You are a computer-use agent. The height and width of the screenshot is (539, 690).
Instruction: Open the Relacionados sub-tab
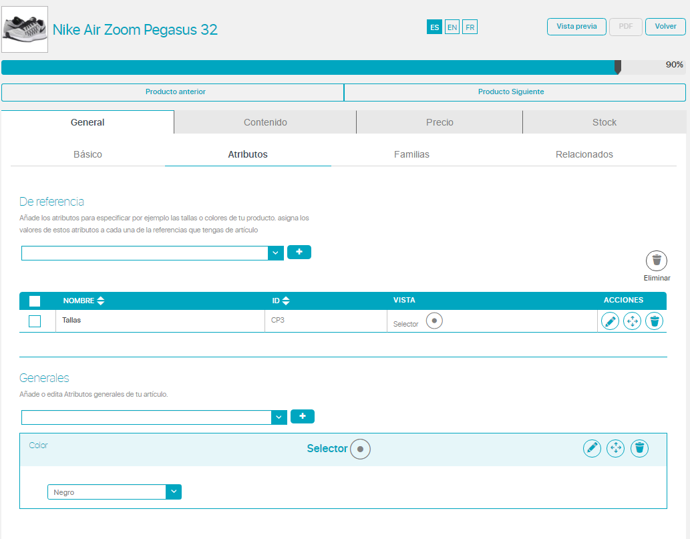pos(584,154)
